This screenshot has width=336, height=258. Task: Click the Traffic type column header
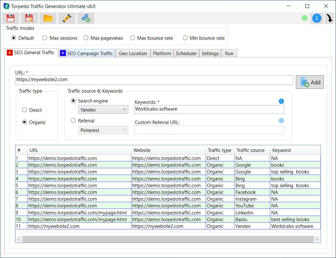[220, 150]
